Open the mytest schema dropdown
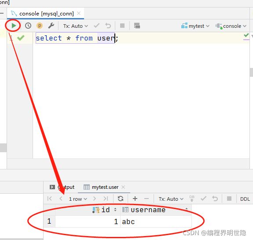This screenshot has height=240, width=253. 195,26
